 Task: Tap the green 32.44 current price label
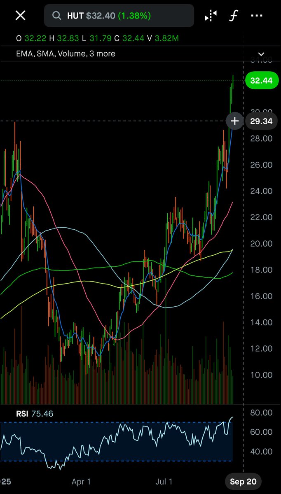point(261,81)
